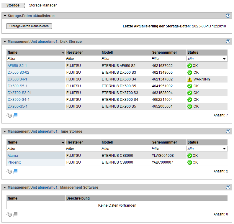Viewport: 234px width, 224px height.
Task: Click warning status icon for DX500 S4-1
Action: [190, 79]
